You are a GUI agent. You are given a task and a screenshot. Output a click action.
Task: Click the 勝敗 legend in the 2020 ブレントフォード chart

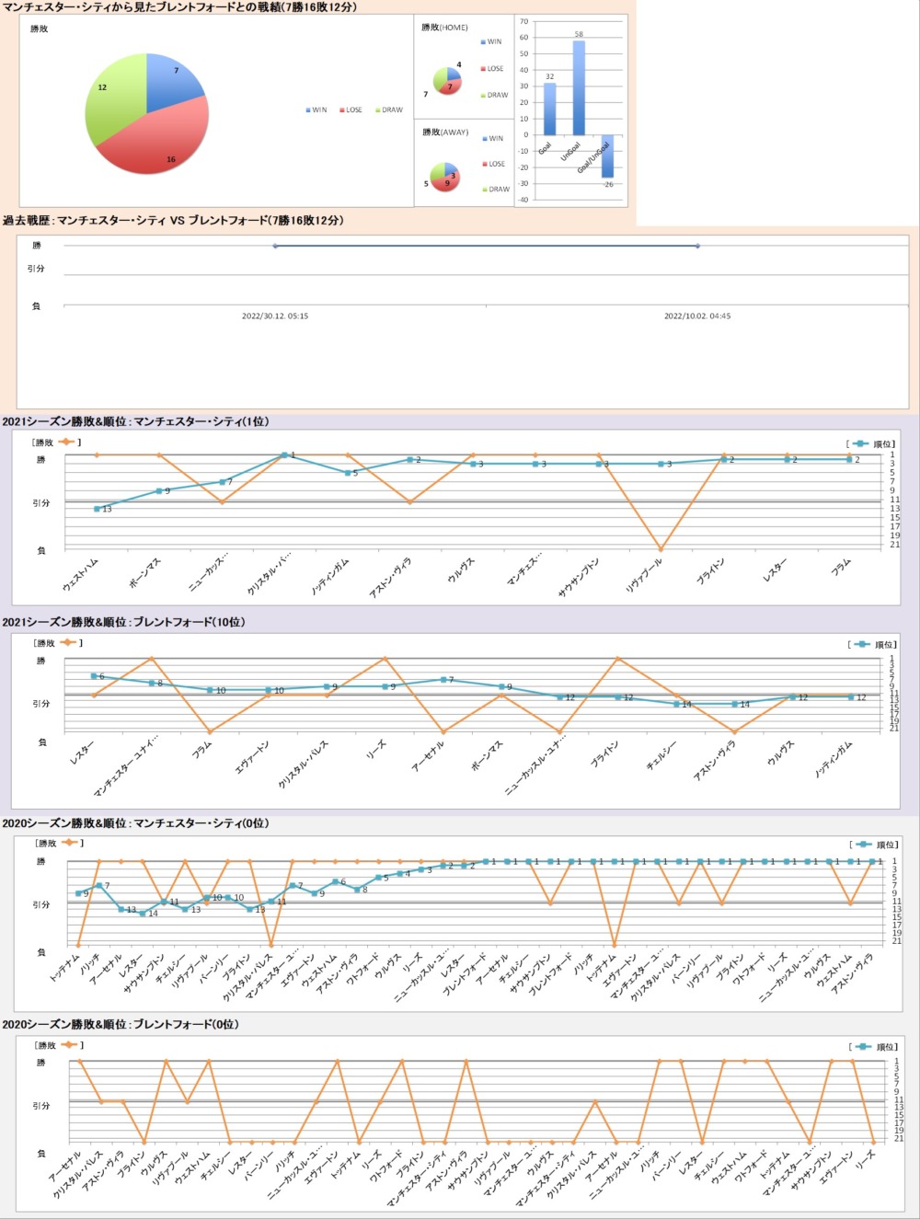tap(59, 1045)
